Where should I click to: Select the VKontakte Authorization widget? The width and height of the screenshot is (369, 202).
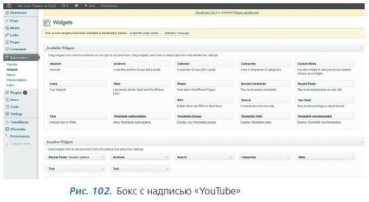[x=141, y=116]
